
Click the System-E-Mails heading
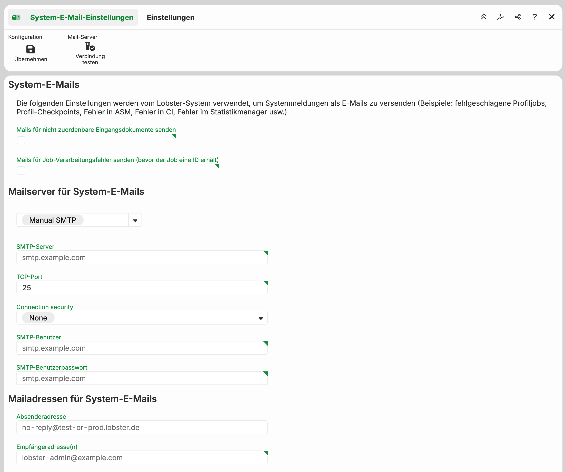coord(44,84)
